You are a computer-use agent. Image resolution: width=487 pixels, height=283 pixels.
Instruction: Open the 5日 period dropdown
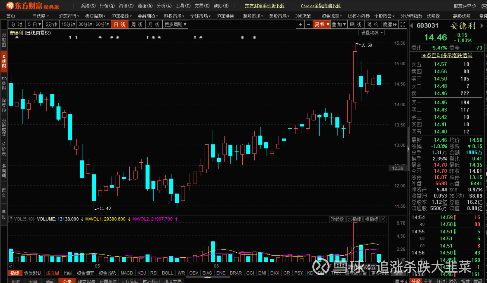[x=34, y=25]
